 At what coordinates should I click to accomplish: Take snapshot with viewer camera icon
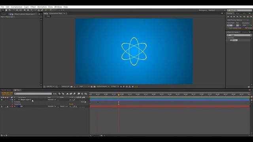pos(72,87)
